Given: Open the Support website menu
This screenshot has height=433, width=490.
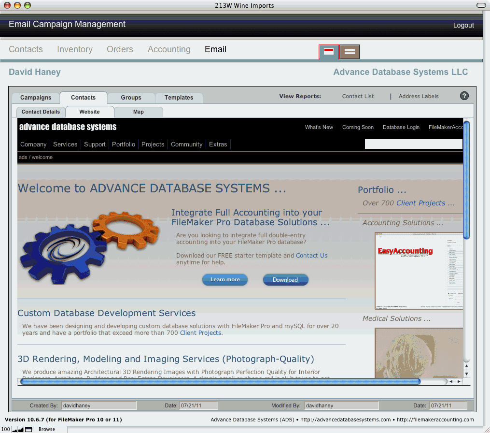Looking at the screenshot, I should pyautogui.click(x=95, y=144).
